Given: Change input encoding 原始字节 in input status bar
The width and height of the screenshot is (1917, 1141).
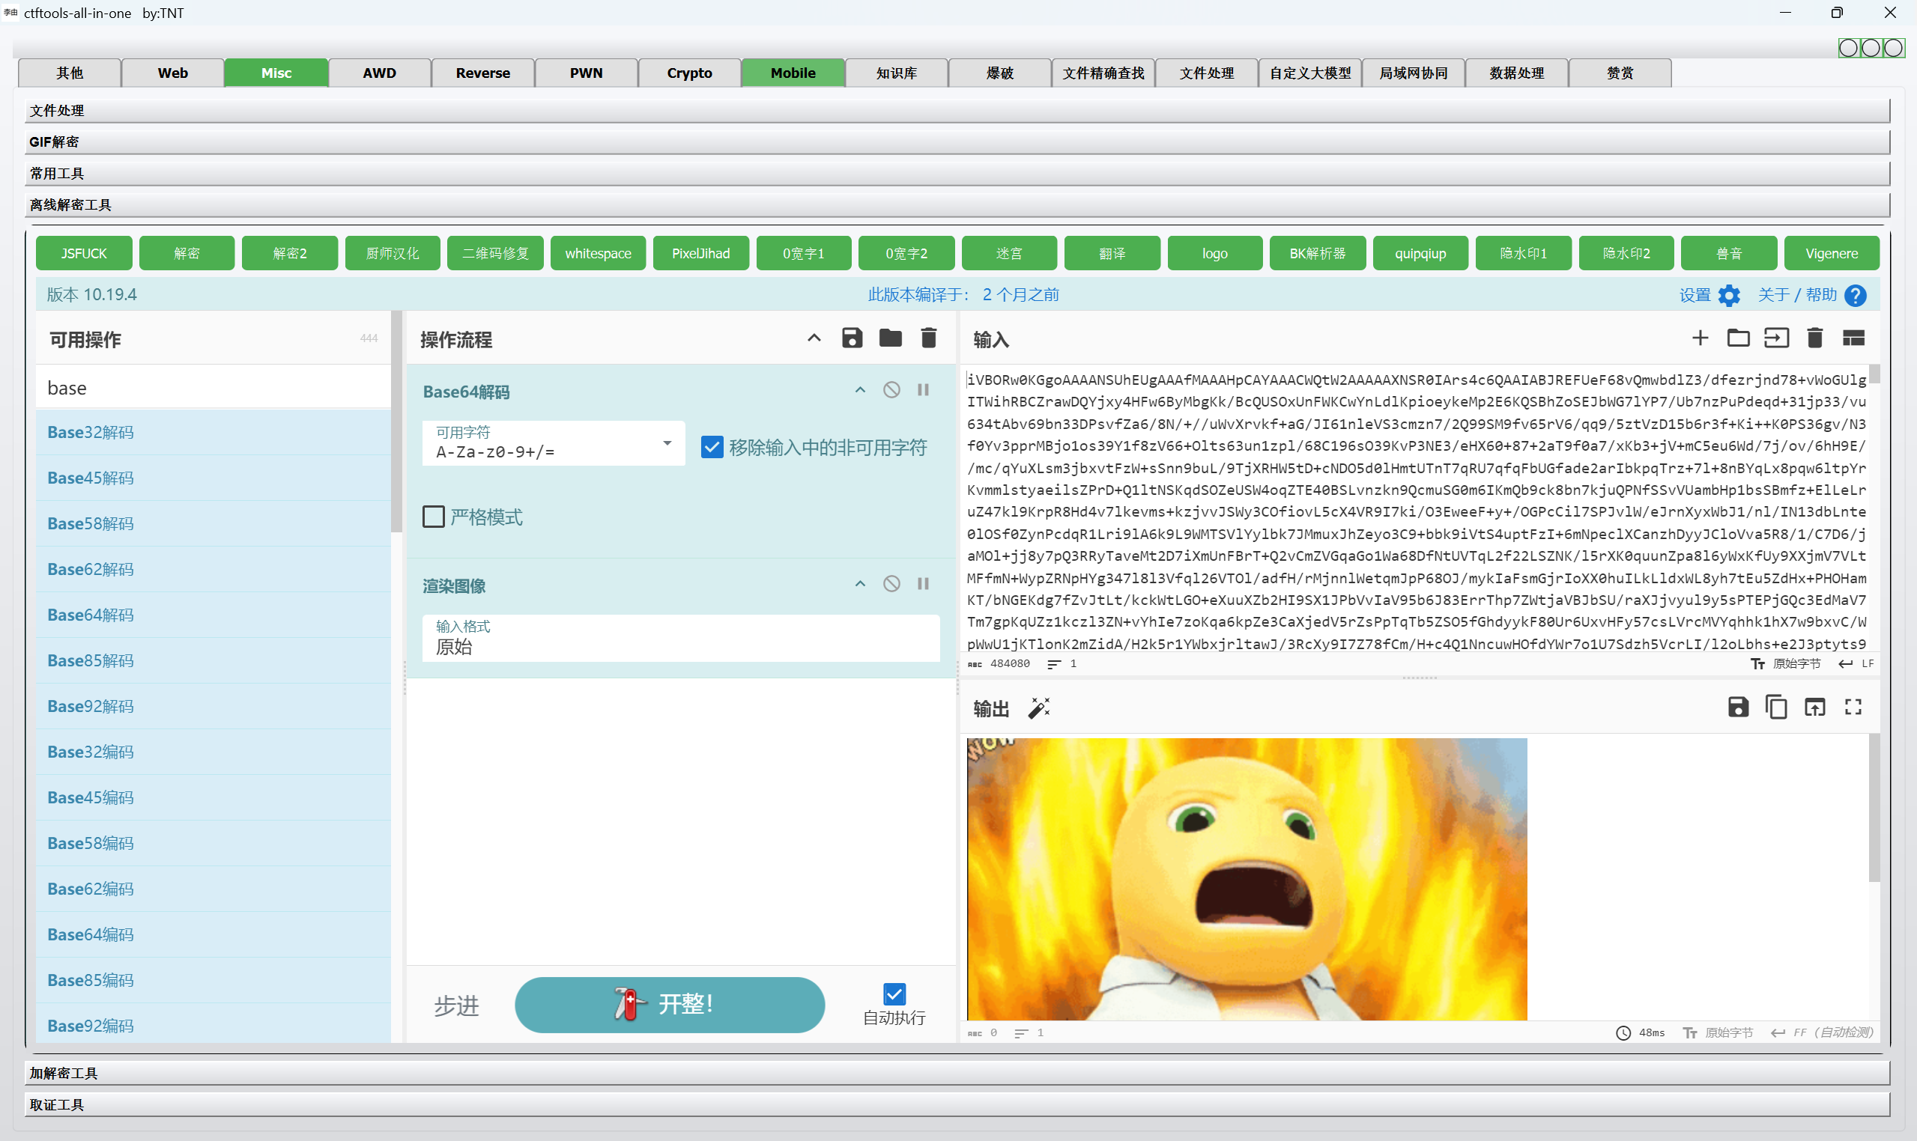Looking at the screenshot, I should (x=1785, y=663).
